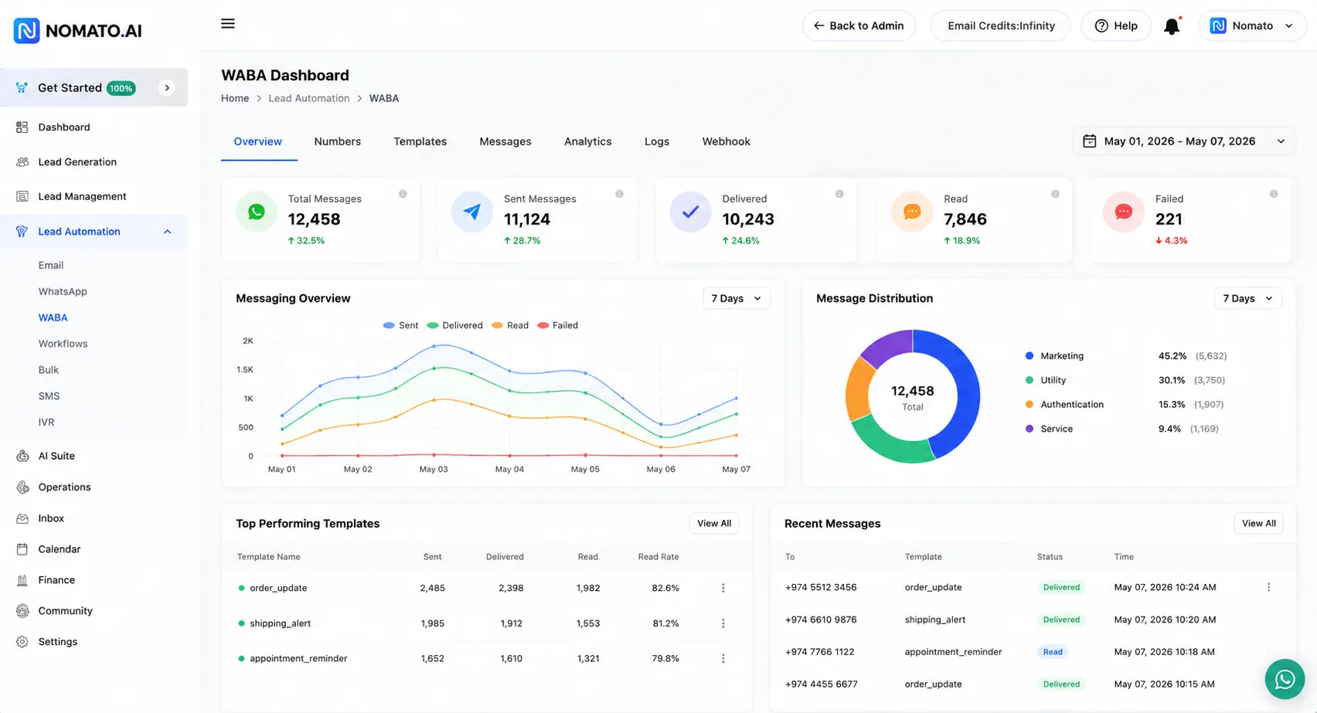1317x713 pixels.
Task: Open the Bulk submenu item
Action: click(49, 371)
